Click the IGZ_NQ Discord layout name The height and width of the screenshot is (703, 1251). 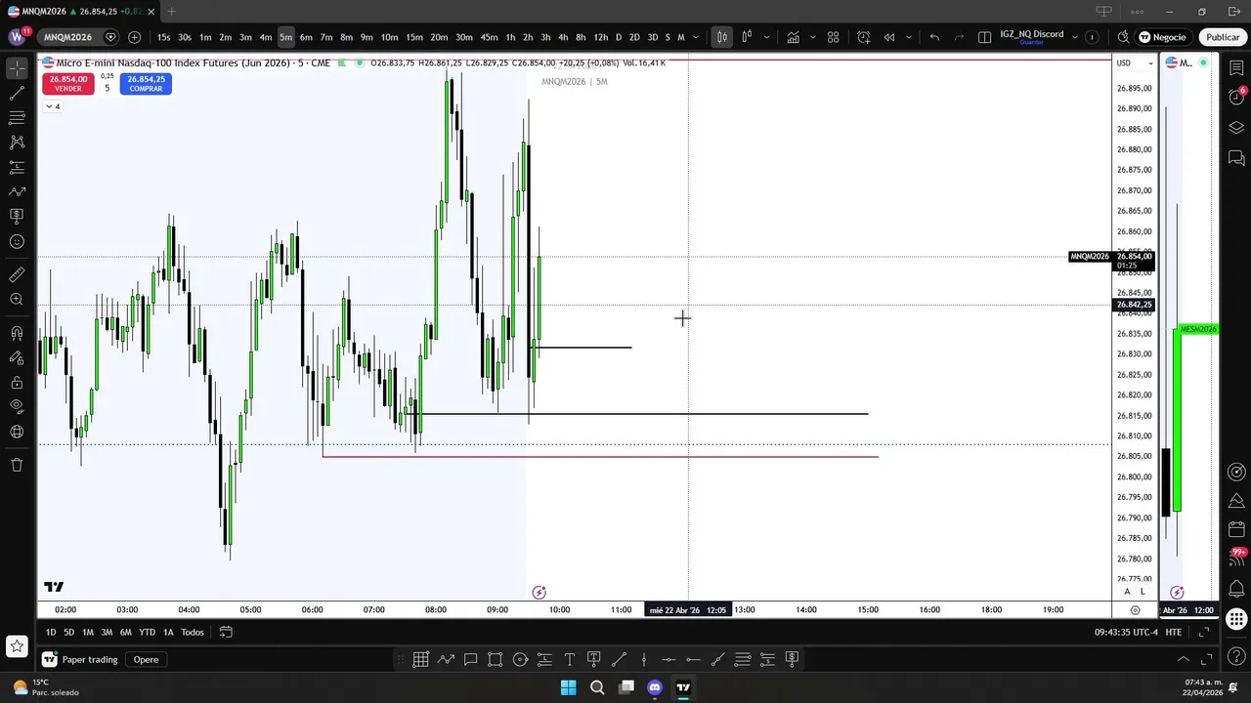point(1031,34)
